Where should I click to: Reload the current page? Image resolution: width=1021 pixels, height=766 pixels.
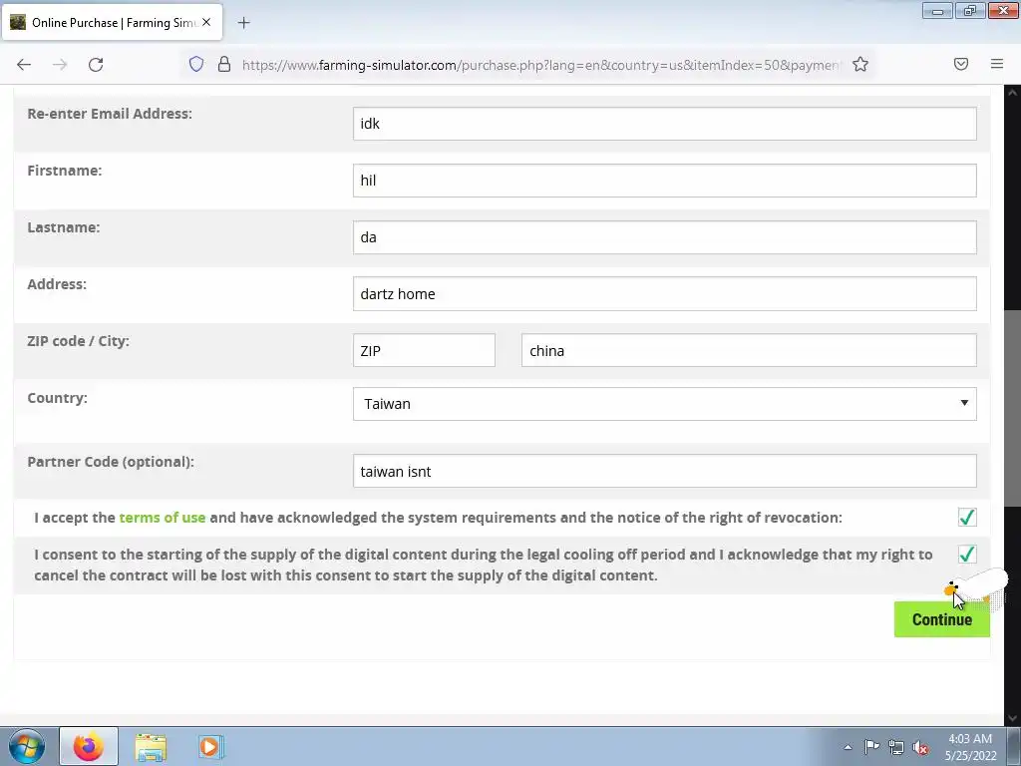click(96, 65)
